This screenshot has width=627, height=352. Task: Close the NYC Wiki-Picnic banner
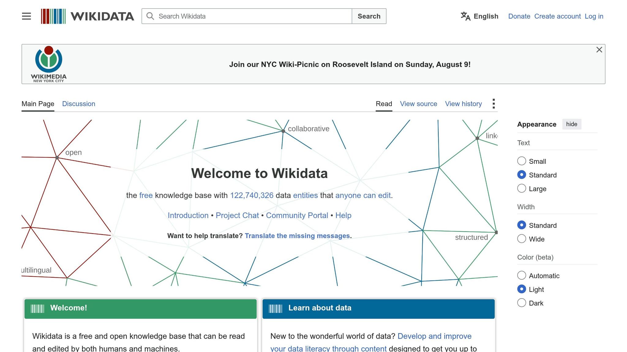point(599,50)
